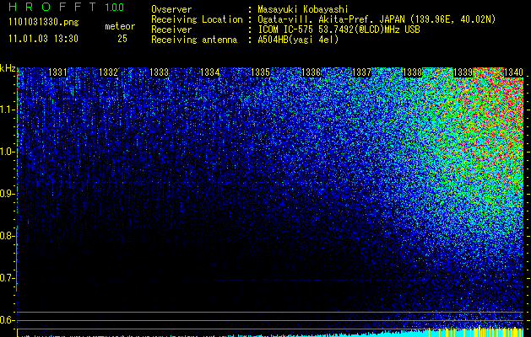The image size is (531, 337).
Task: Click the 1333 time marker
Action: tap(160, 72)
